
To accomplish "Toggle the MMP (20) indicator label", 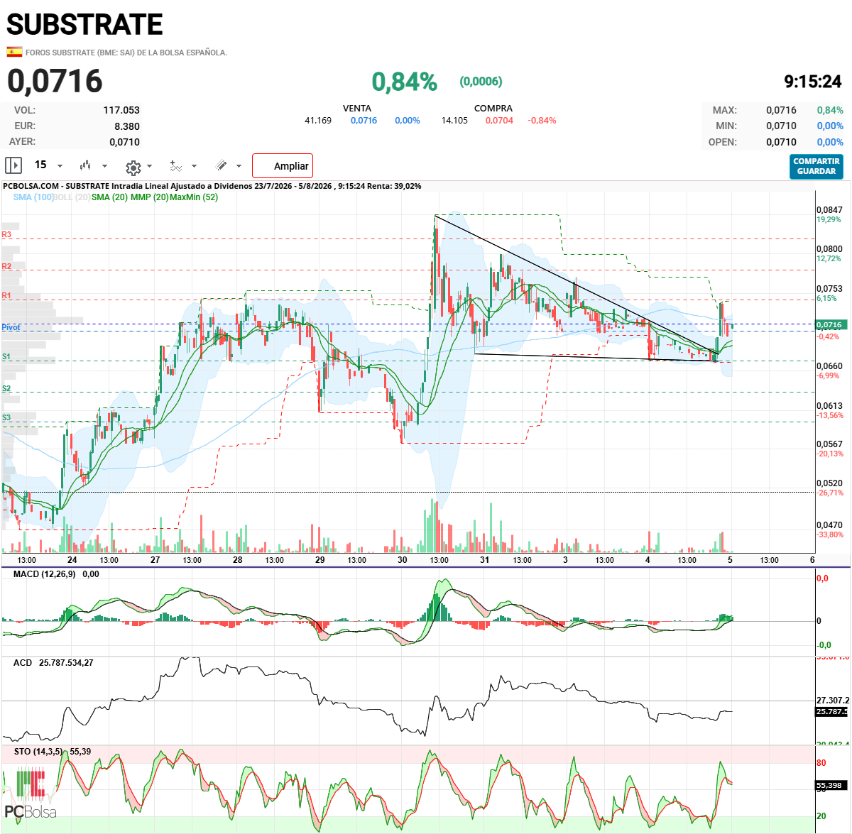I will coord(150,197).
